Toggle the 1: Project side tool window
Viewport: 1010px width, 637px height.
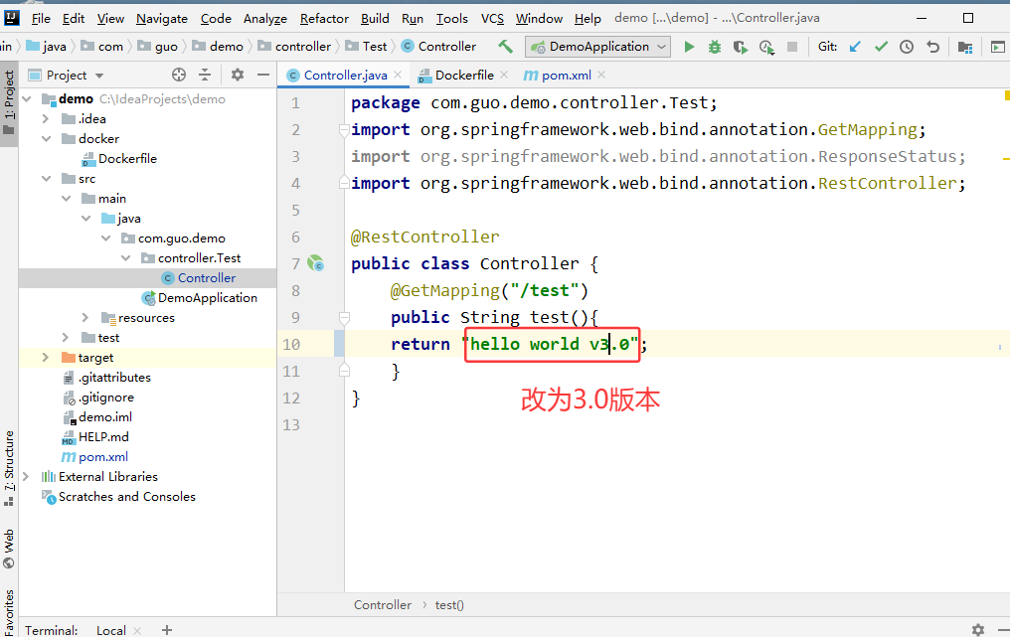(9, 101)
